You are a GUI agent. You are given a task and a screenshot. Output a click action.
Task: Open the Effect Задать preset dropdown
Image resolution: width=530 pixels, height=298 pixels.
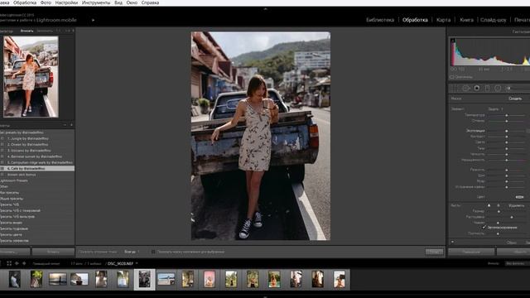tap(495, 109)
